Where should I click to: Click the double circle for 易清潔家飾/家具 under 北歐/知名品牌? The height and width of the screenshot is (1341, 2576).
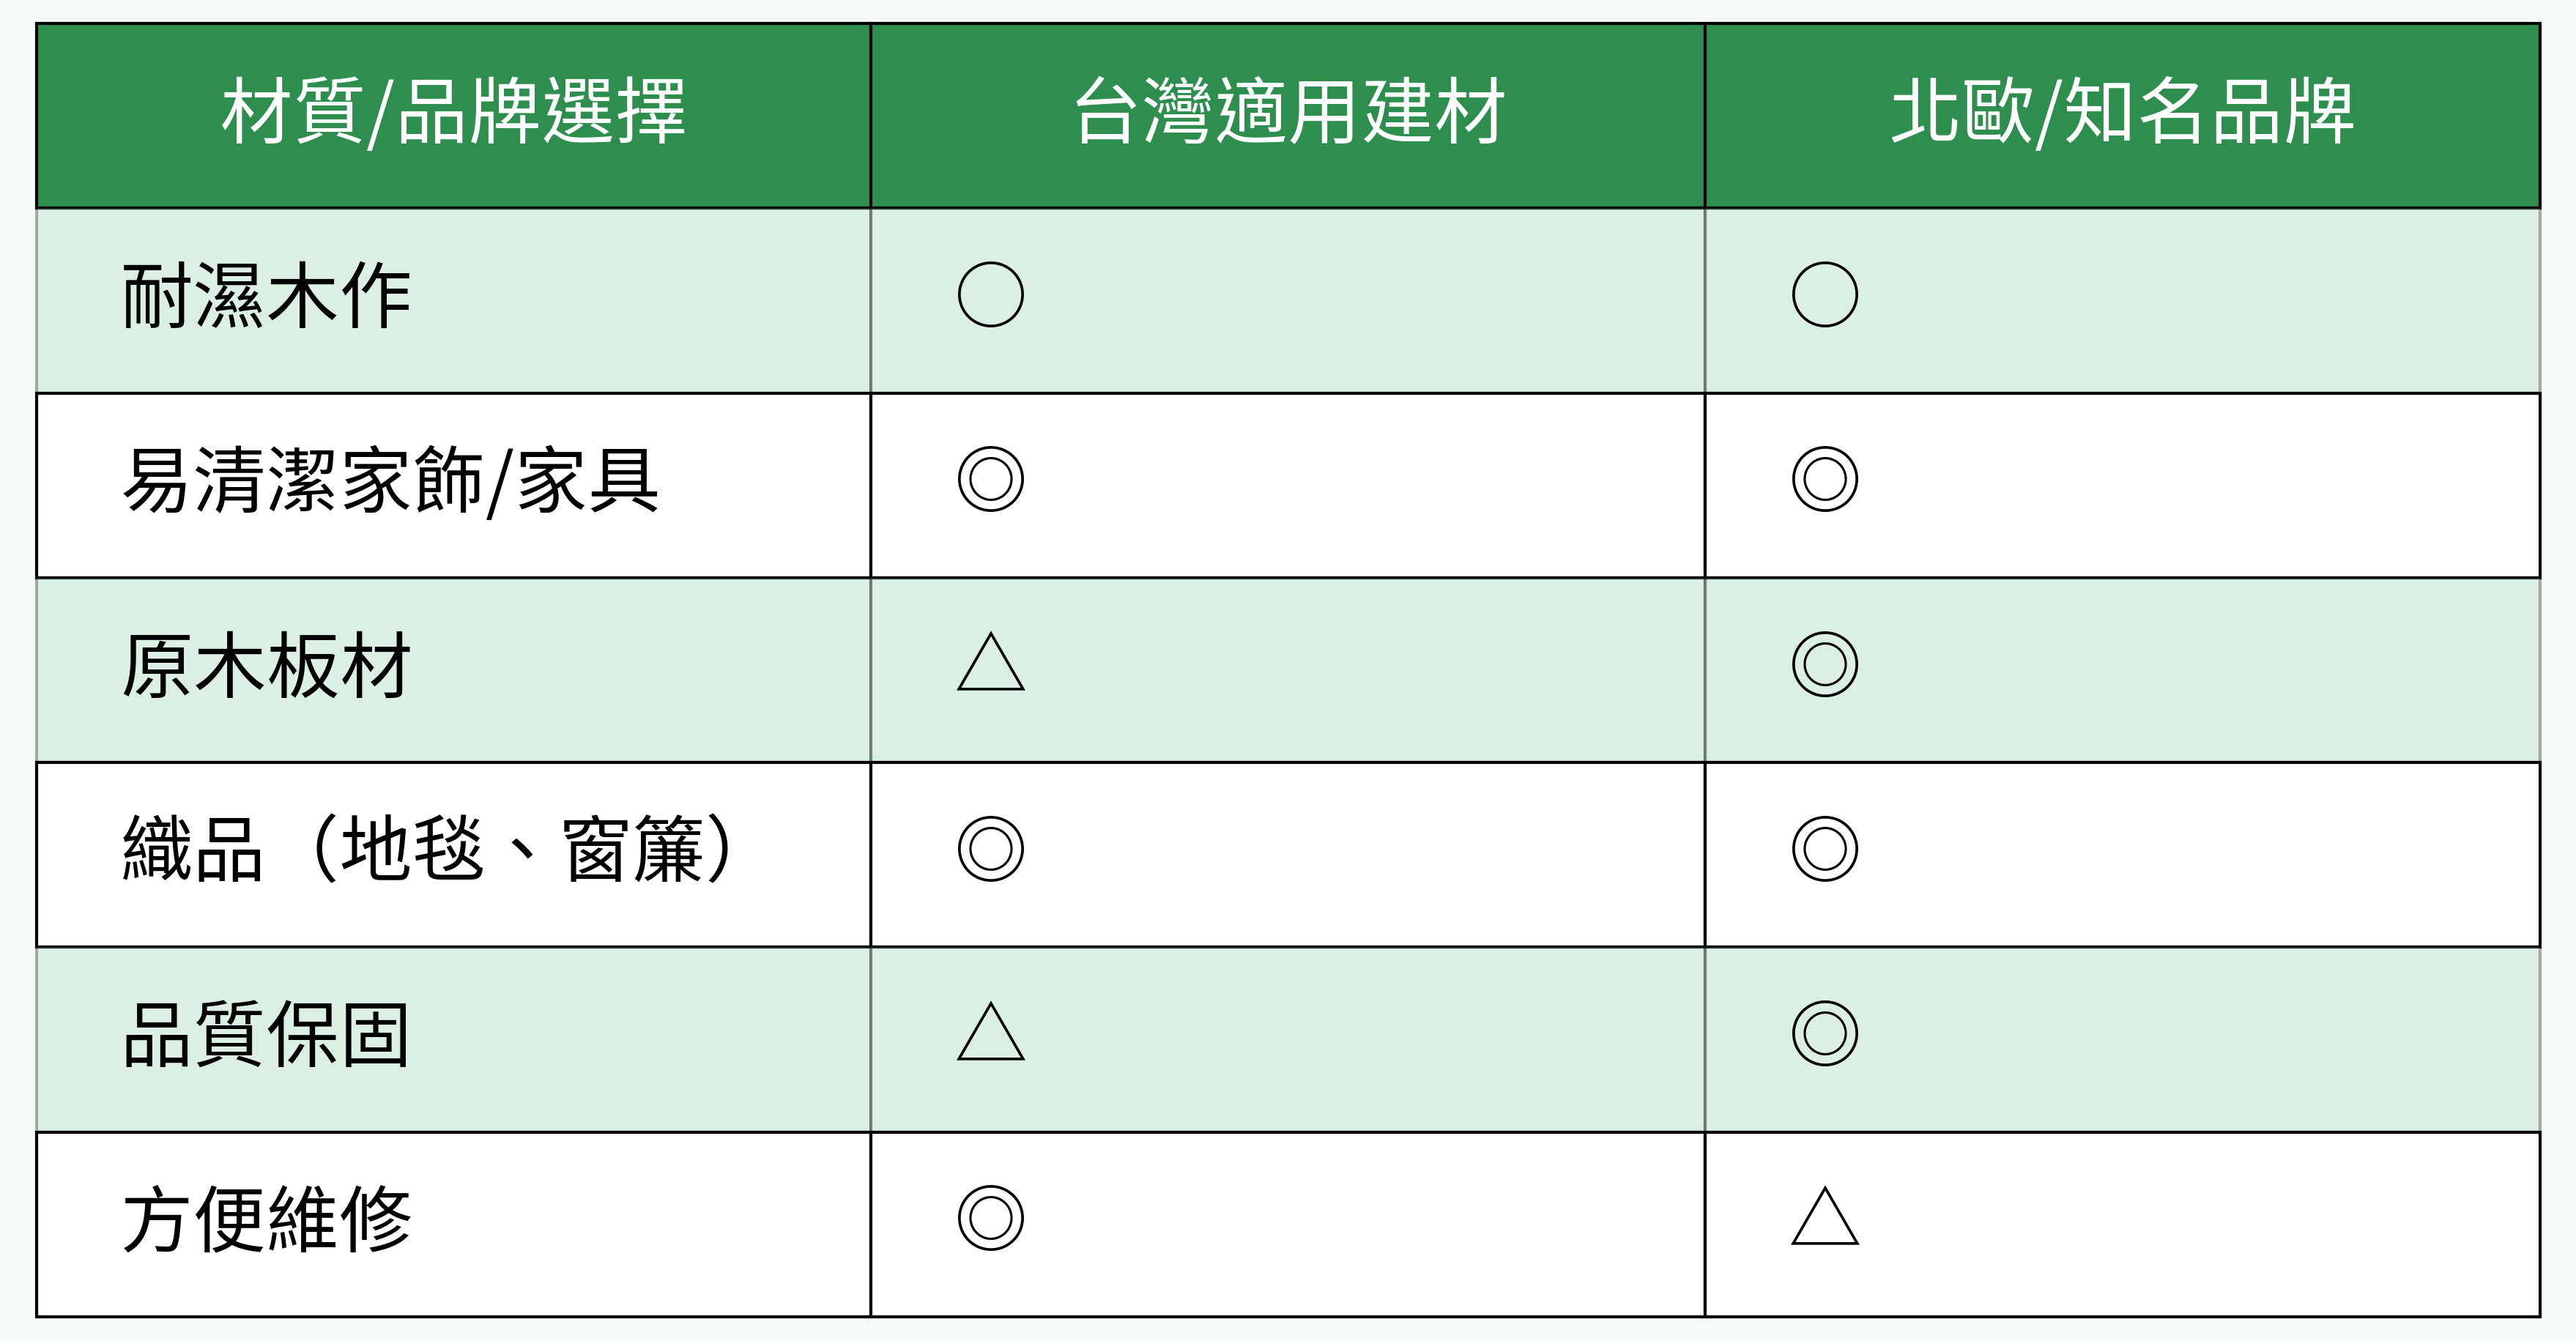[1824, 479]
